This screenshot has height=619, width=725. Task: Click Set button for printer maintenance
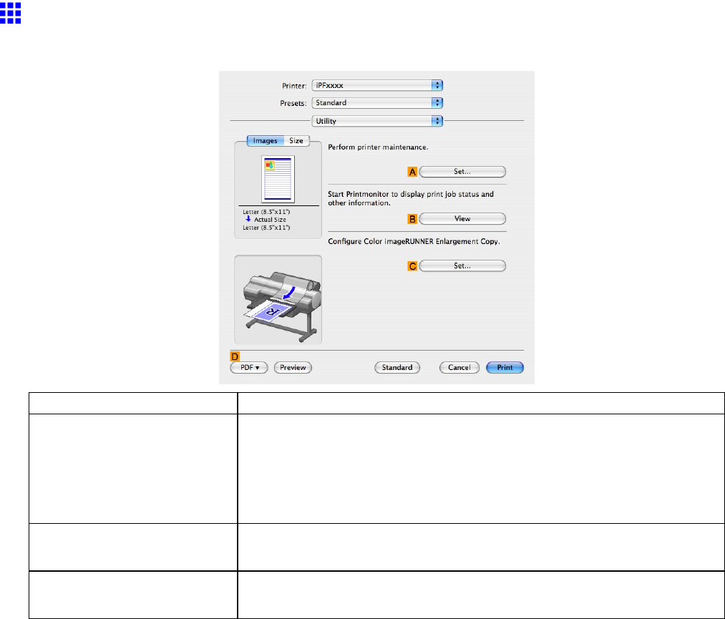pos(462,172)
